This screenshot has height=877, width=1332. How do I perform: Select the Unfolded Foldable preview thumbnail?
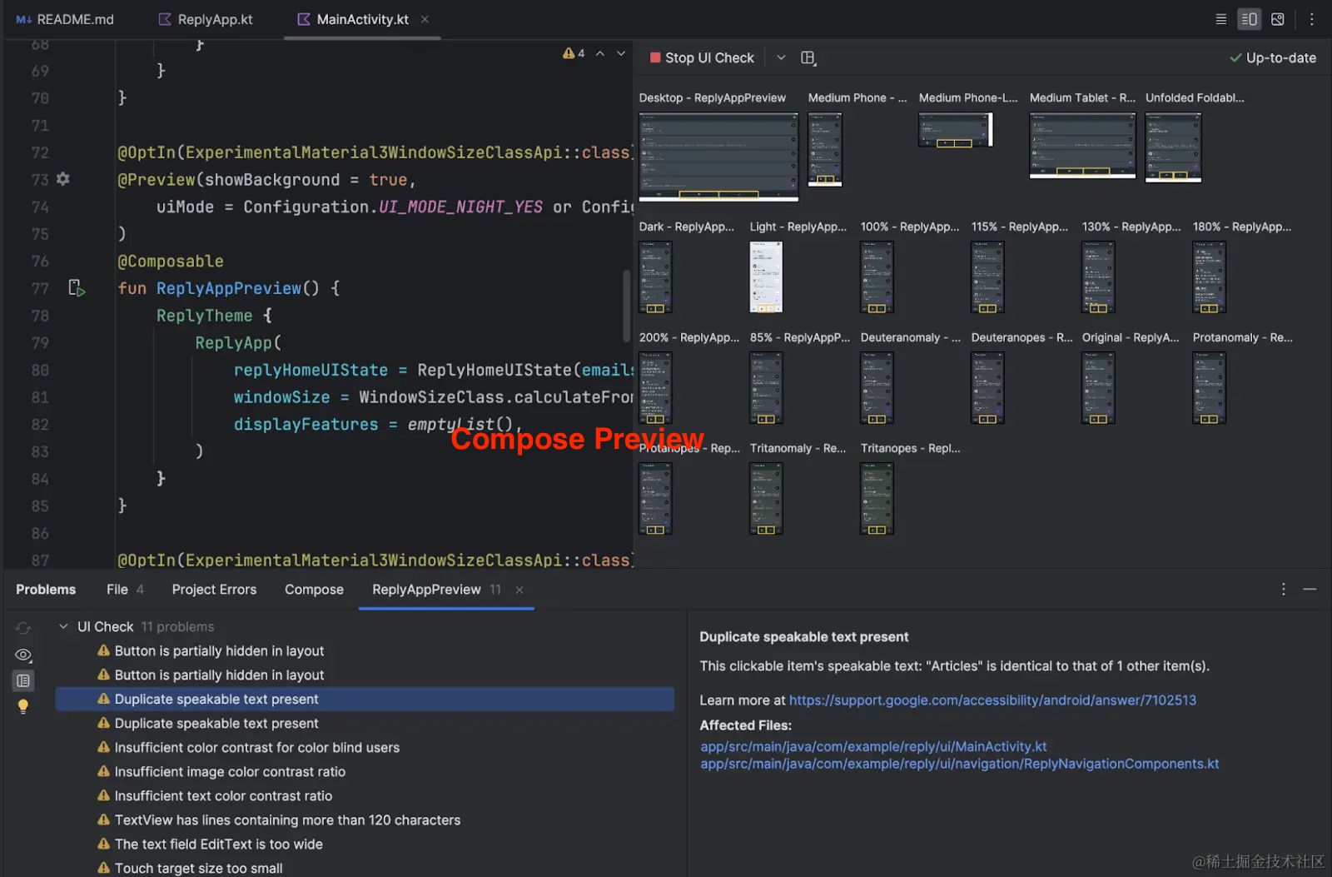(1173, 147)
